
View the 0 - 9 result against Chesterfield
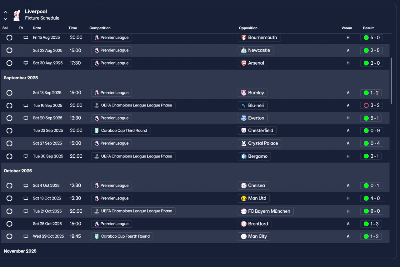pyautogui.click(x=371, y=131)
